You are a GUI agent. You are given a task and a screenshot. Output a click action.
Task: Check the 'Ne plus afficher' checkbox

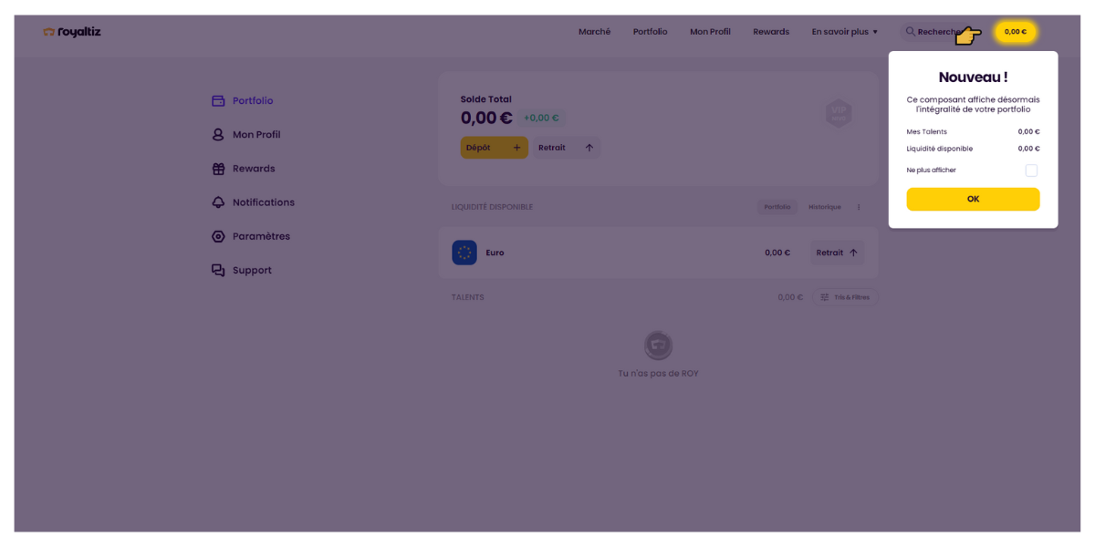click(1031, 170)
